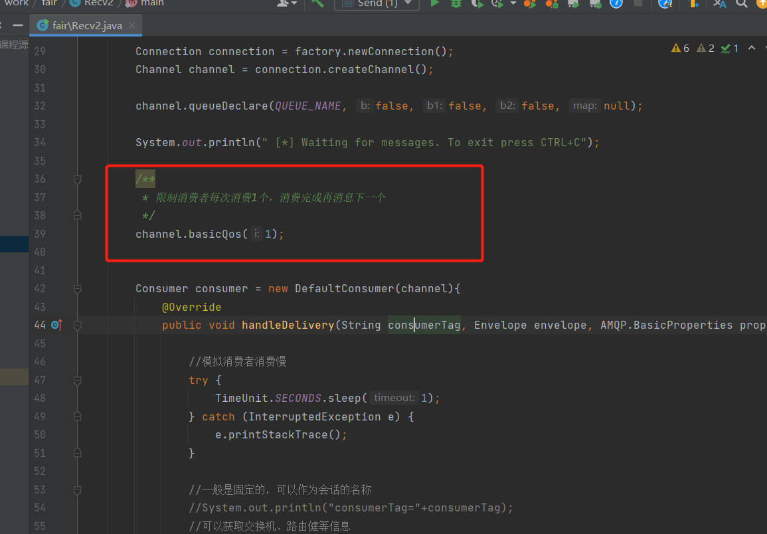Click the DefaultConsumer class name

(345, 289)
